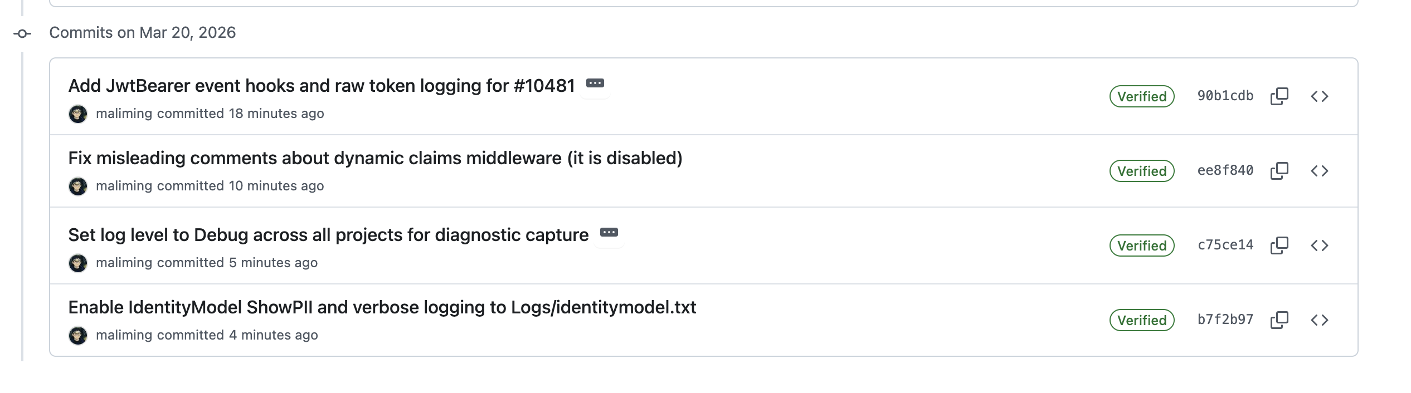The height and width of the screenshot is (393, 1411).
Task: Click commit hash ee8f840
Action: click(x=1225, y=170)
